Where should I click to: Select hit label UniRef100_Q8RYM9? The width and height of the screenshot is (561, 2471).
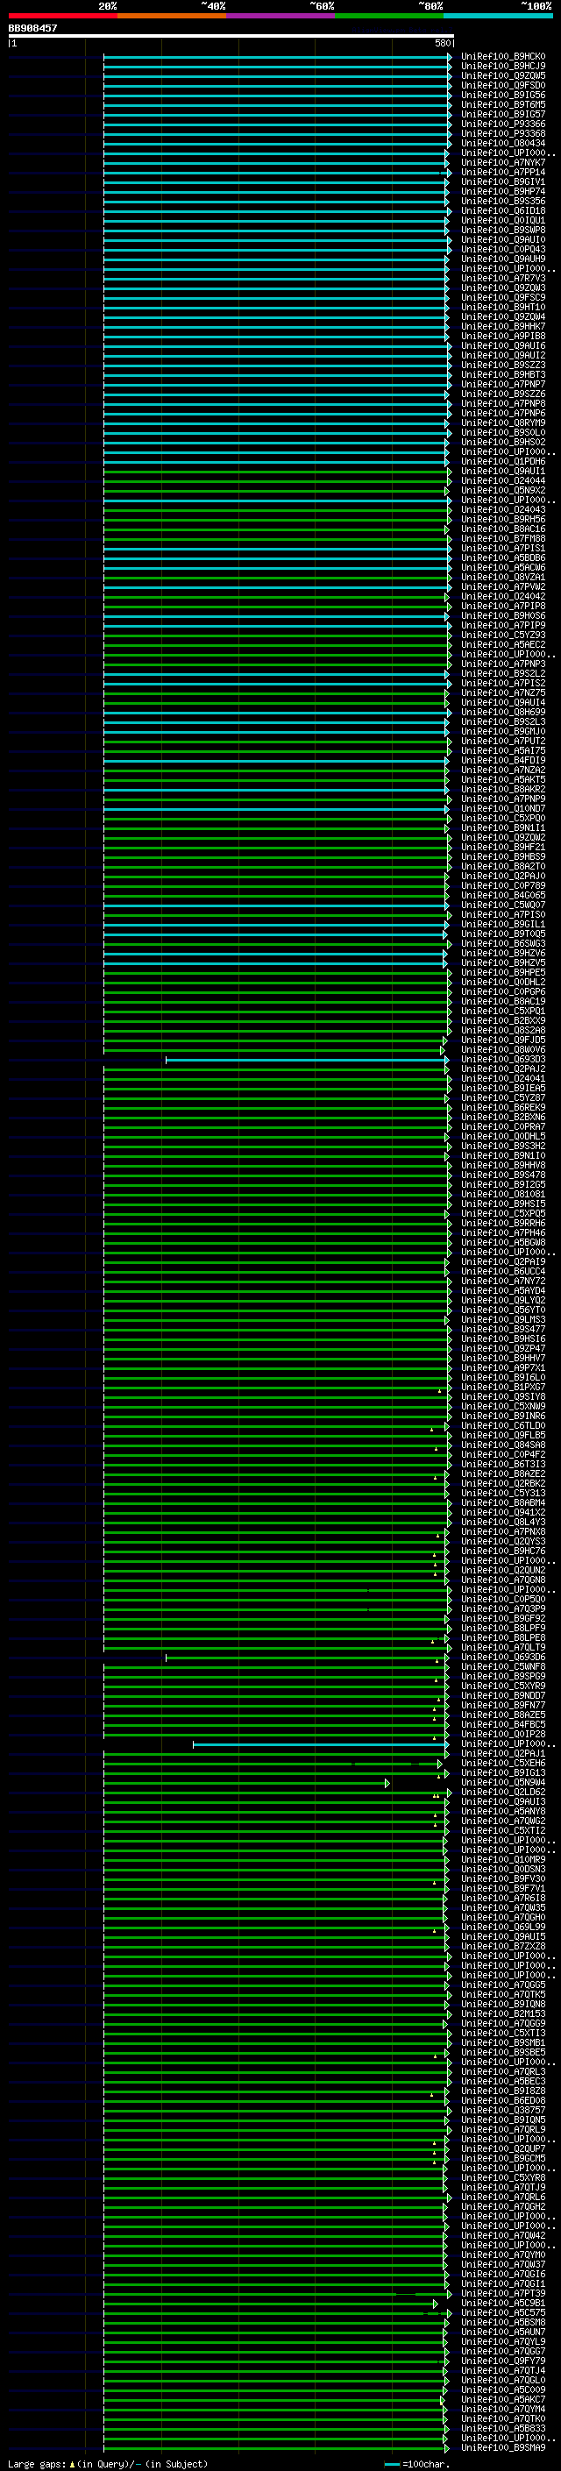[x=503, y=423]
